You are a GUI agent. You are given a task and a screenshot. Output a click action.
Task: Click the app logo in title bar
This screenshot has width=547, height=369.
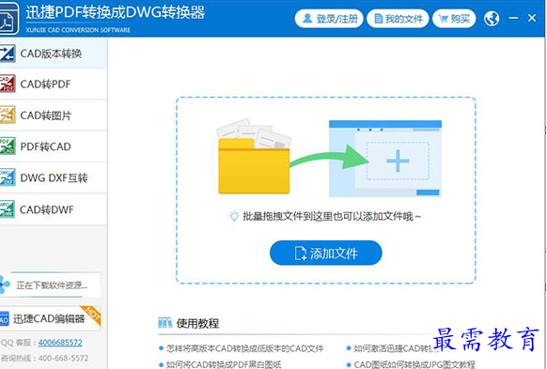(x=8, y=19)
